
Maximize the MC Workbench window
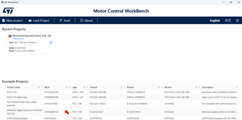pyautogui.click(x=231, y=2)
